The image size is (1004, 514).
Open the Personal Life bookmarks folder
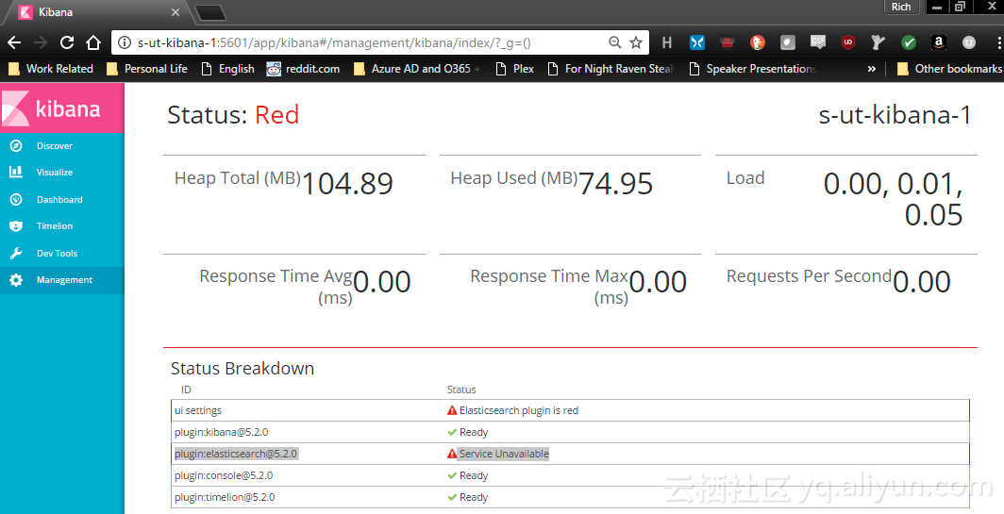(x=147, y=69)
